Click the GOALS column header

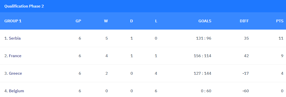(x=205, y=21)
